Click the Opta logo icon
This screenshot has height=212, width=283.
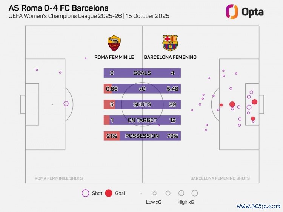232,11
